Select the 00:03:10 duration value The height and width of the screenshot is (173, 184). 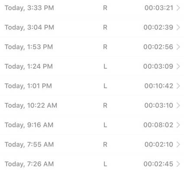tap(159, 106)
